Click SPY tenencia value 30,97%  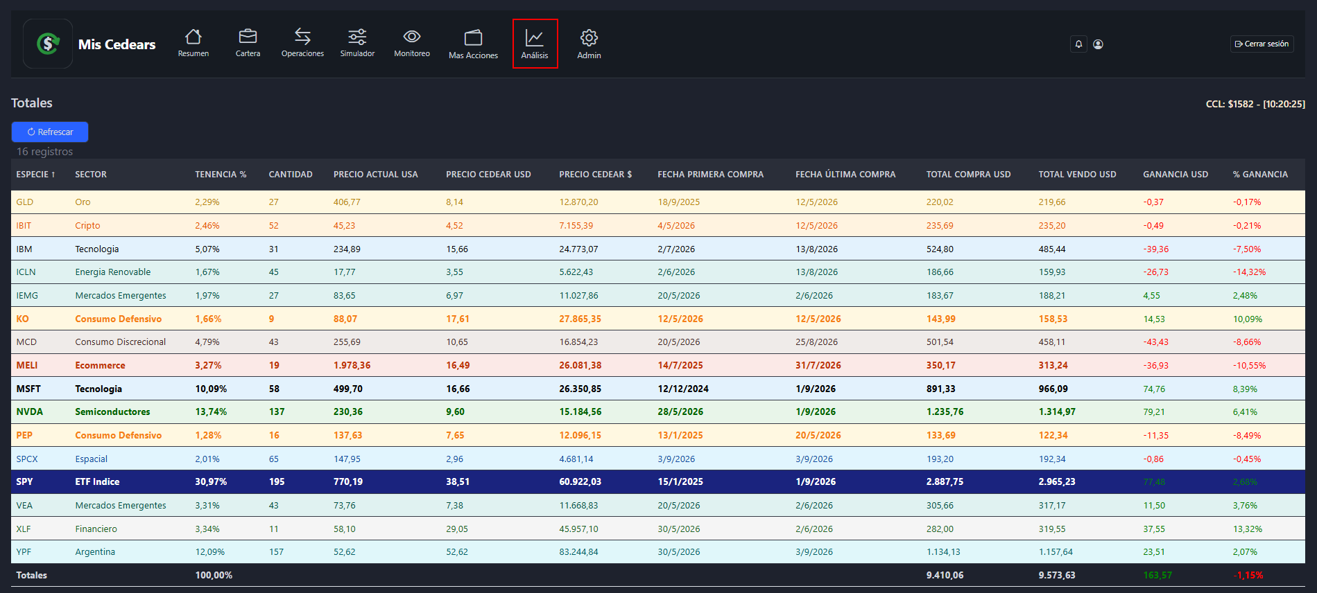click(x=211, y=482)
